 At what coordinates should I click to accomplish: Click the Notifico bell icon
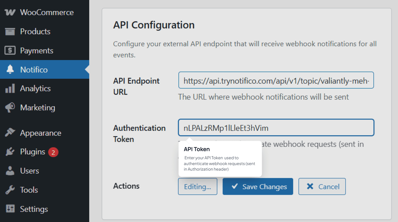(x=10, y=69)
